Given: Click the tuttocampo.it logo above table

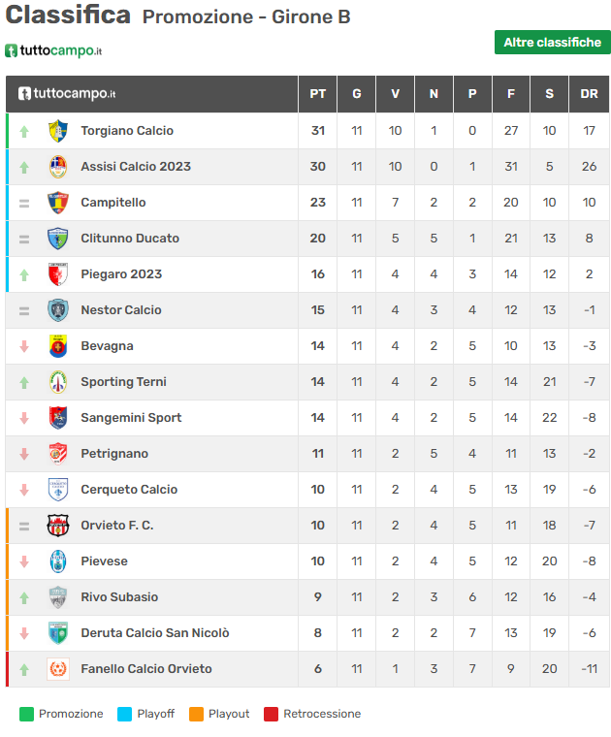Looking at the screenshot, I should 54,50.
